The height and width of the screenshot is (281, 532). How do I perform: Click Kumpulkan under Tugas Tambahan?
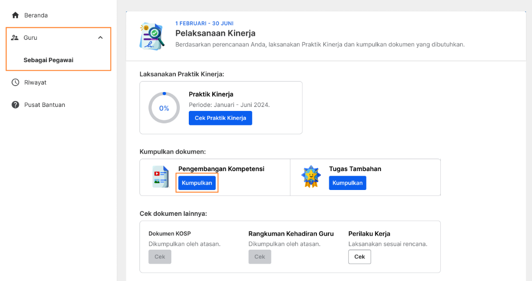(x=347, y=183)
